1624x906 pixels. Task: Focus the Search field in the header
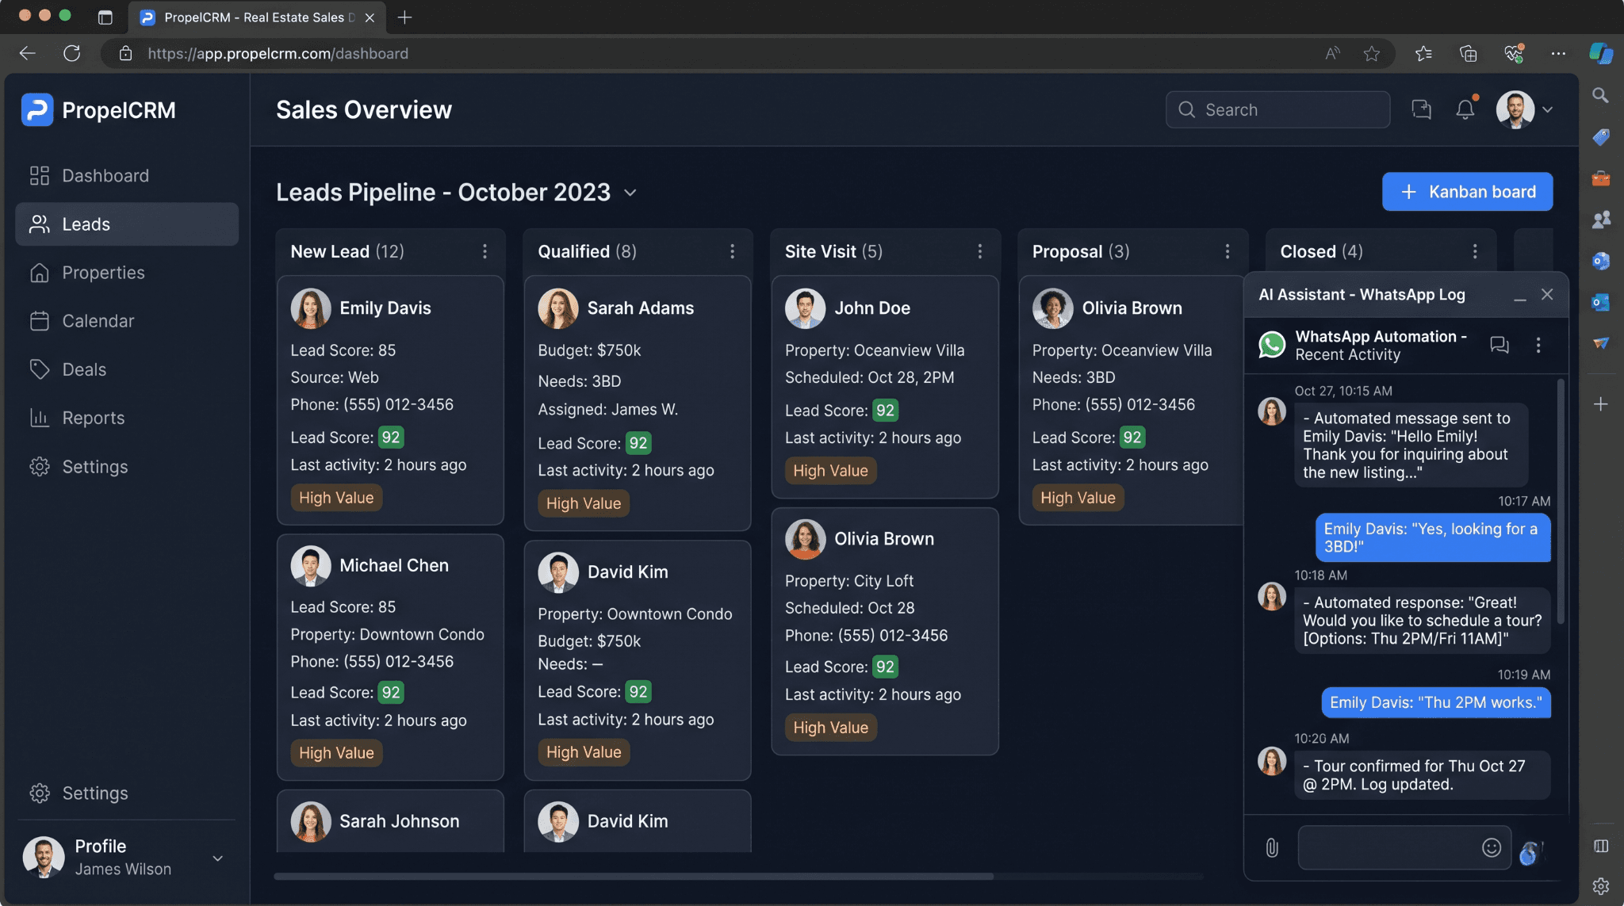pyautogui.click(x=1277, y=109)
